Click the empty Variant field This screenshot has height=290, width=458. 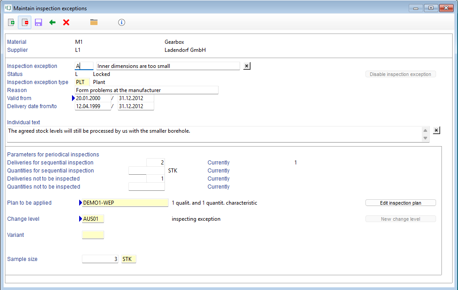pyautogui.click(x=93, y=235)
